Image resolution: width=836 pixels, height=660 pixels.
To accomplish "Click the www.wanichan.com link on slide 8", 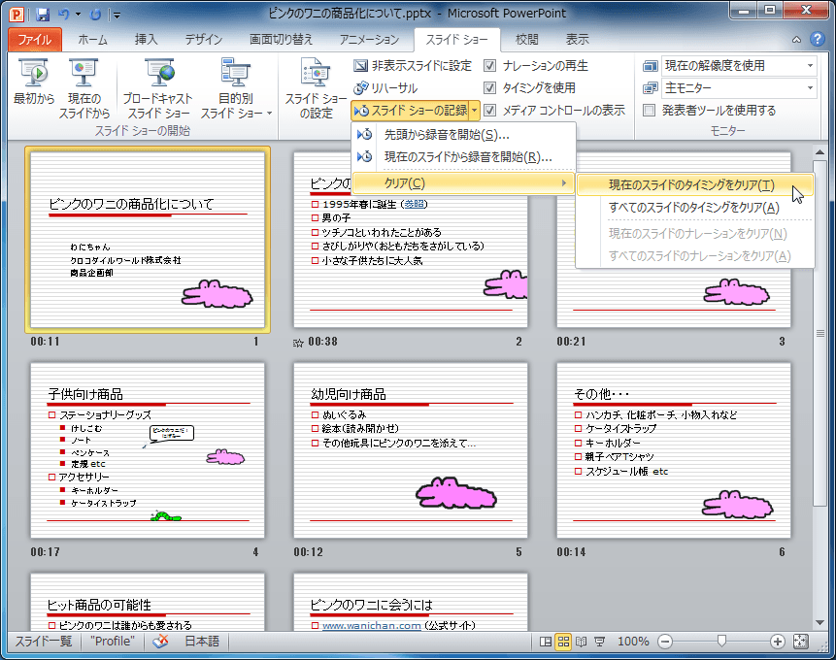I will click(x=371, y=625).
